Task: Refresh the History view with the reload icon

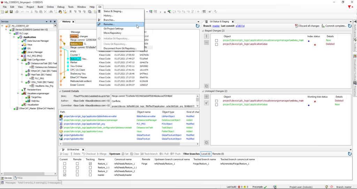Action: coord(198,25)
